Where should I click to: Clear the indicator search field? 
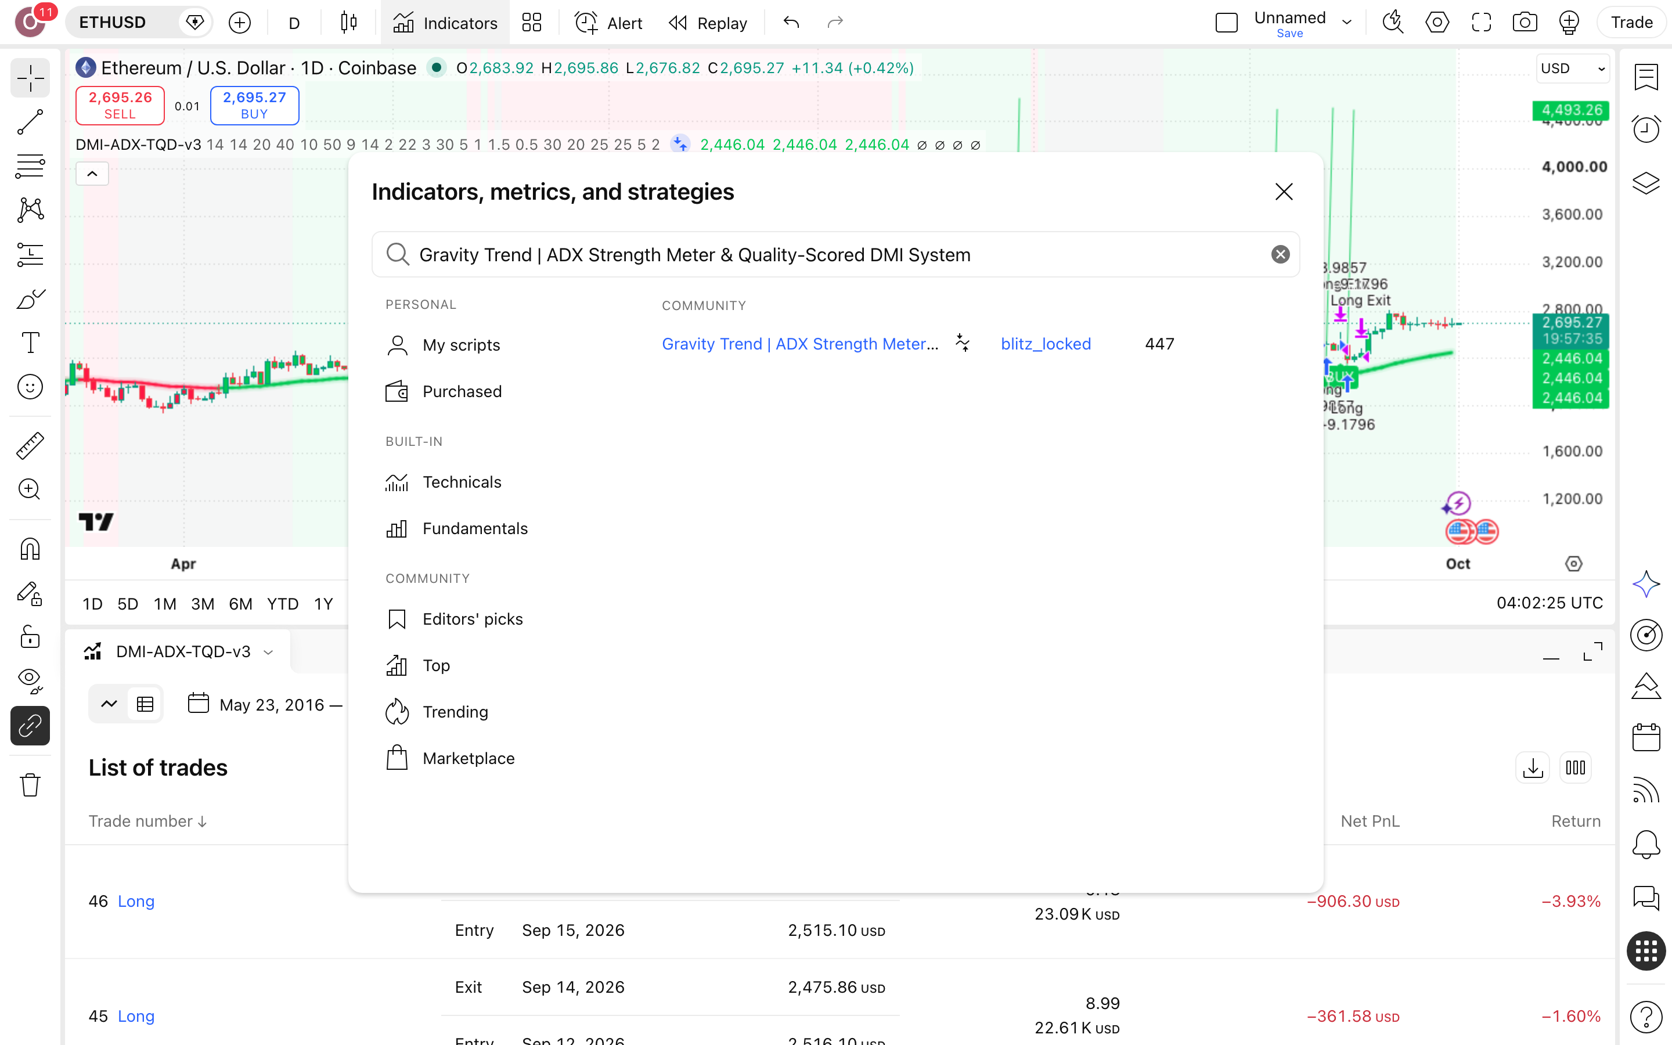tap(1280, 254)
